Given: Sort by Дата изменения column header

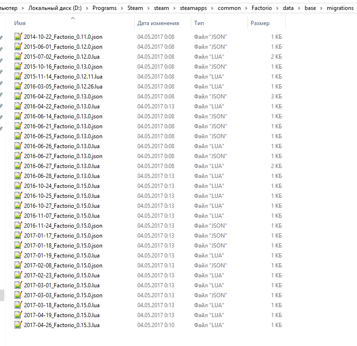Looking at the screenshot, I should [x=158, y=23].
